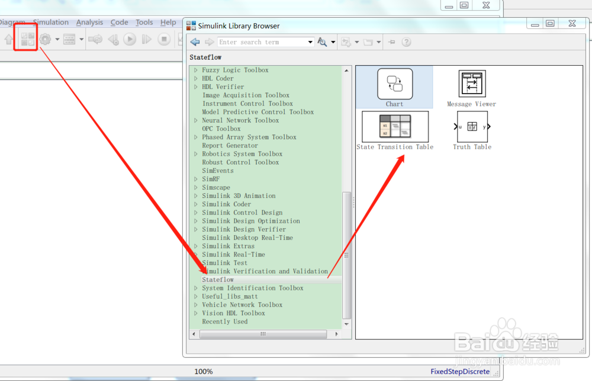592x381 pixels.
Task: Expand the Phased Array System Toolbox node
Action: point(195,137)
